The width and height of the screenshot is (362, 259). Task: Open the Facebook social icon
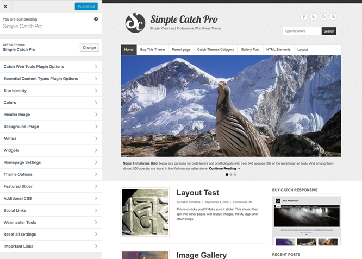coord(304,17)
